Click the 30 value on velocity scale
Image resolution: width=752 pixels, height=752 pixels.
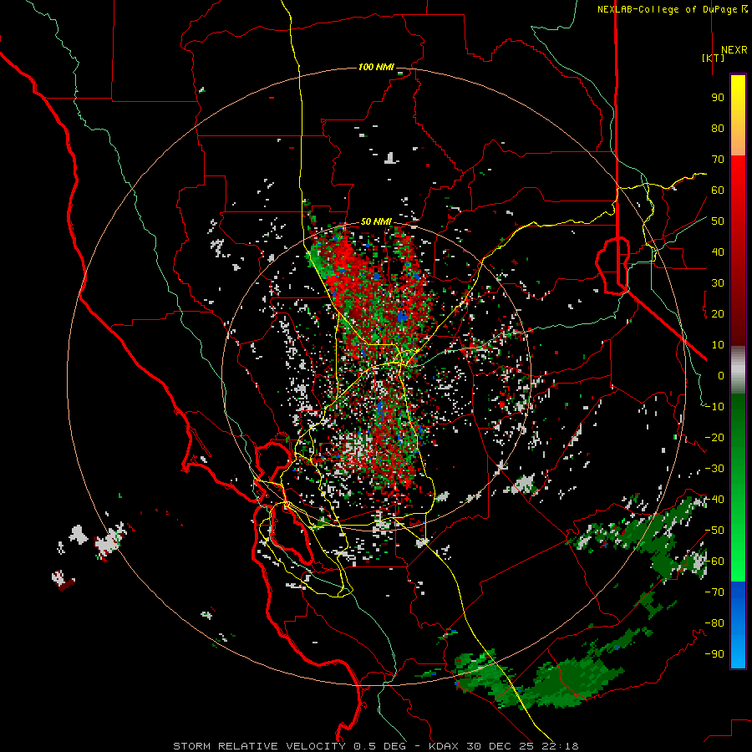point(718,283)
